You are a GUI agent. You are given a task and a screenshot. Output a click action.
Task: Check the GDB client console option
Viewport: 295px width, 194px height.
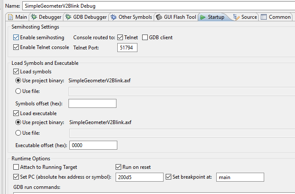[145, 38]
